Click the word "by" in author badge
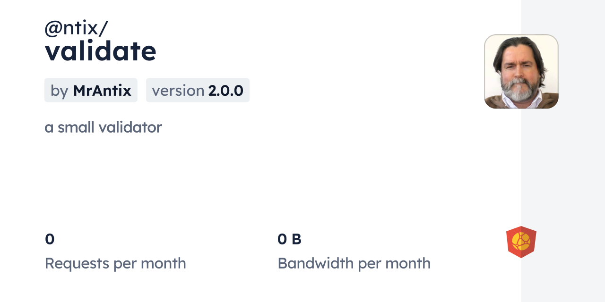 click(60, 90)
